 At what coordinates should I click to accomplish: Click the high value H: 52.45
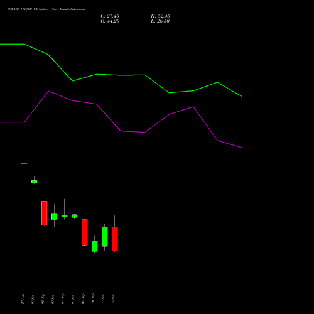click(x=160, y=16)
